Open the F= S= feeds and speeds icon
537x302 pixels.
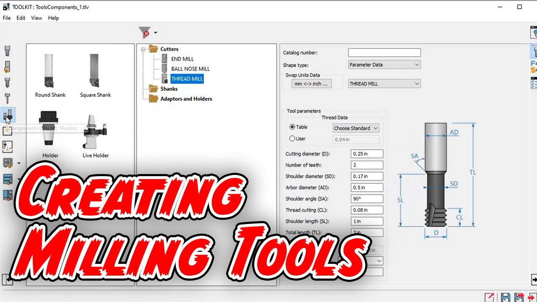click(534, 67)
